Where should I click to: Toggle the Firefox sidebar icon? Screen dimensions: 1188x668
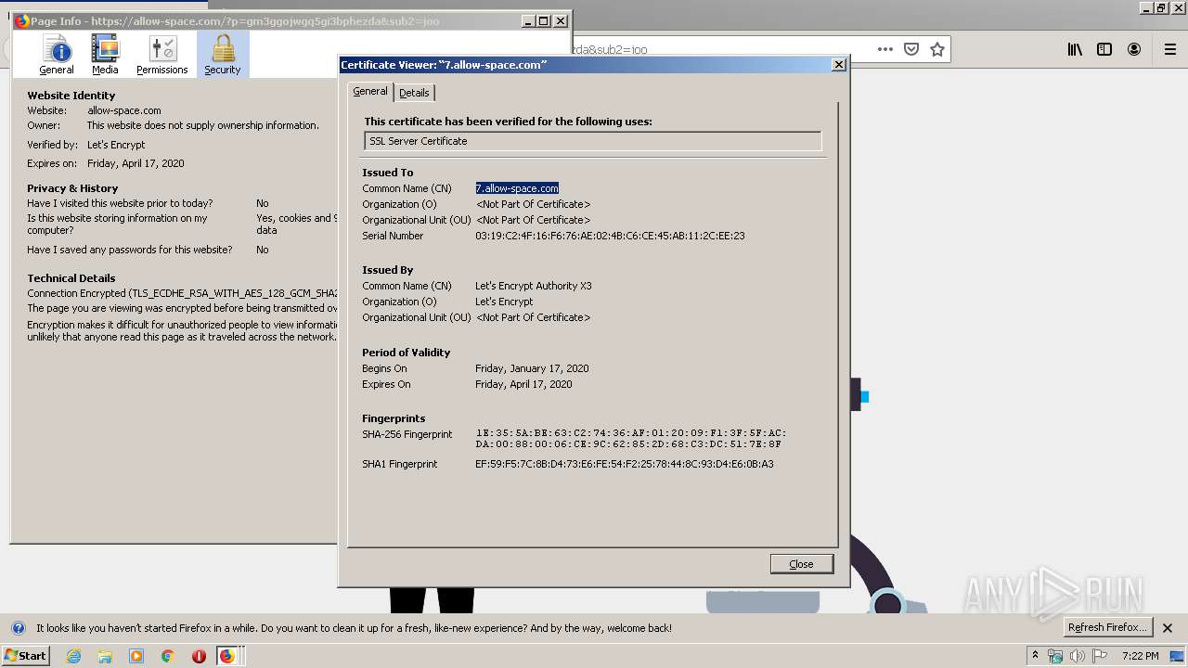pos(1104,49)
